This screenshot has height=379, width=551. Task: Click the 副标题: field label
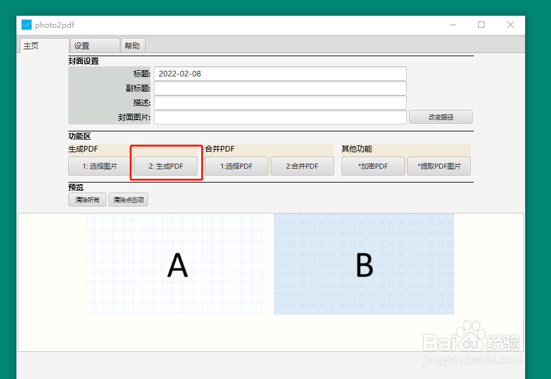[x=138, y=88]
